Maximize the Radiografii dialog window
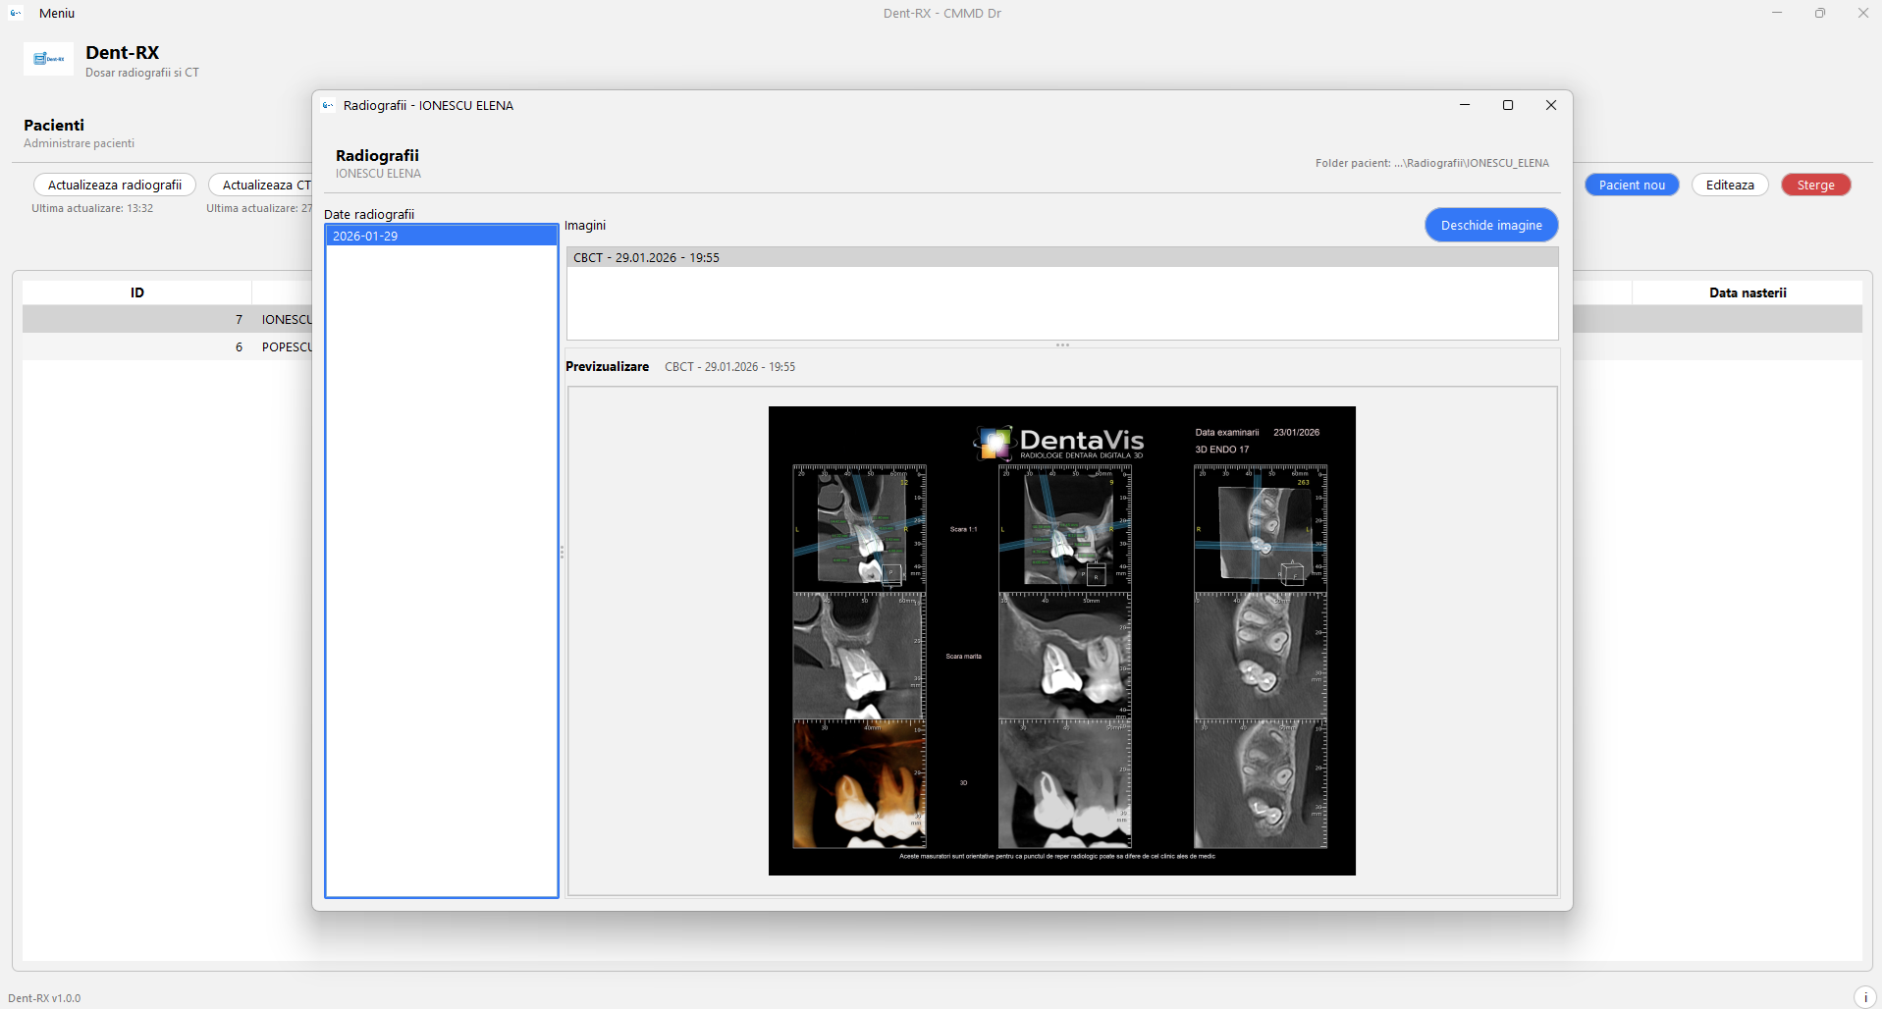Image resolution: width=1882 pixels, height=1009 pixels. [x=1507, y=105]
